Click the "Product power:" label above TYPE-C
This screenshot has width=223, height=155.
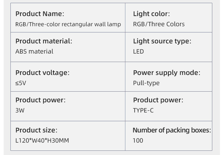(x=158, y=100)
